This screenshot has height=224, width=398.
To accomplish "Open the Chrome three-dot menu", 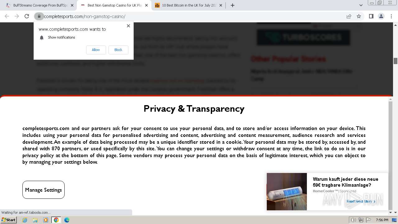I will 391,16.
